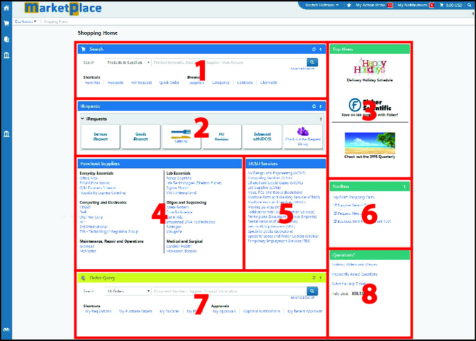Image resolution: width=476 pixels, height=341 pixels.
Task: Open the Dell punchout supplier
Action: (83, 212)
